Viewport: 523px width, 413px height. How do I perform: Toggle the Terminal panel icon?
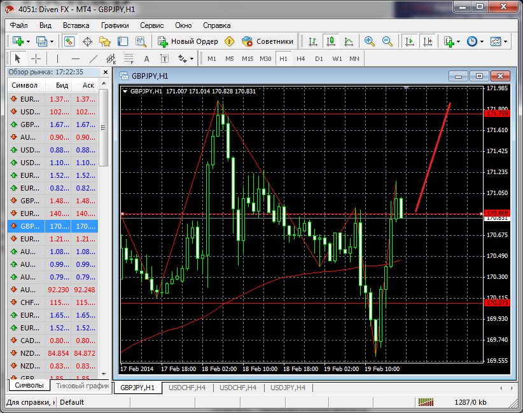(123, 42)
